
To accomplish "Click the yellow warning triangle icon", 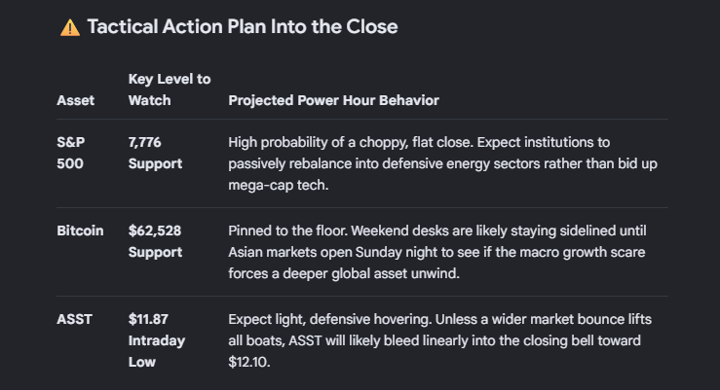I will 70,27.
